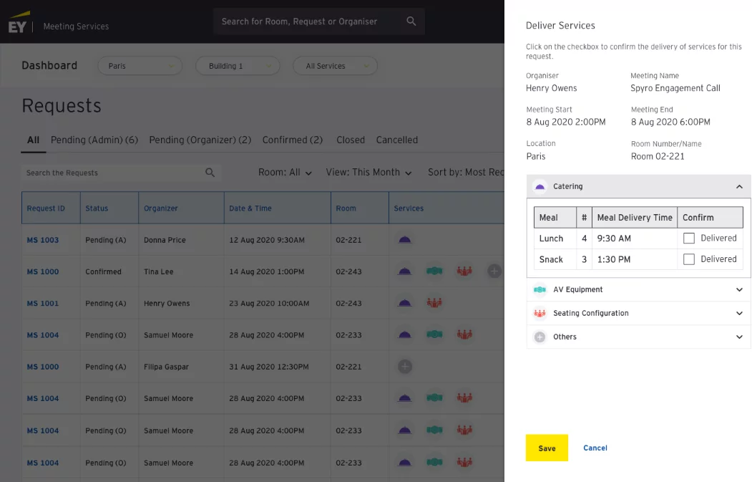Expand the Seating Configuration section
This screenshot has width=752, height=482.
click(x=739, y=314)
